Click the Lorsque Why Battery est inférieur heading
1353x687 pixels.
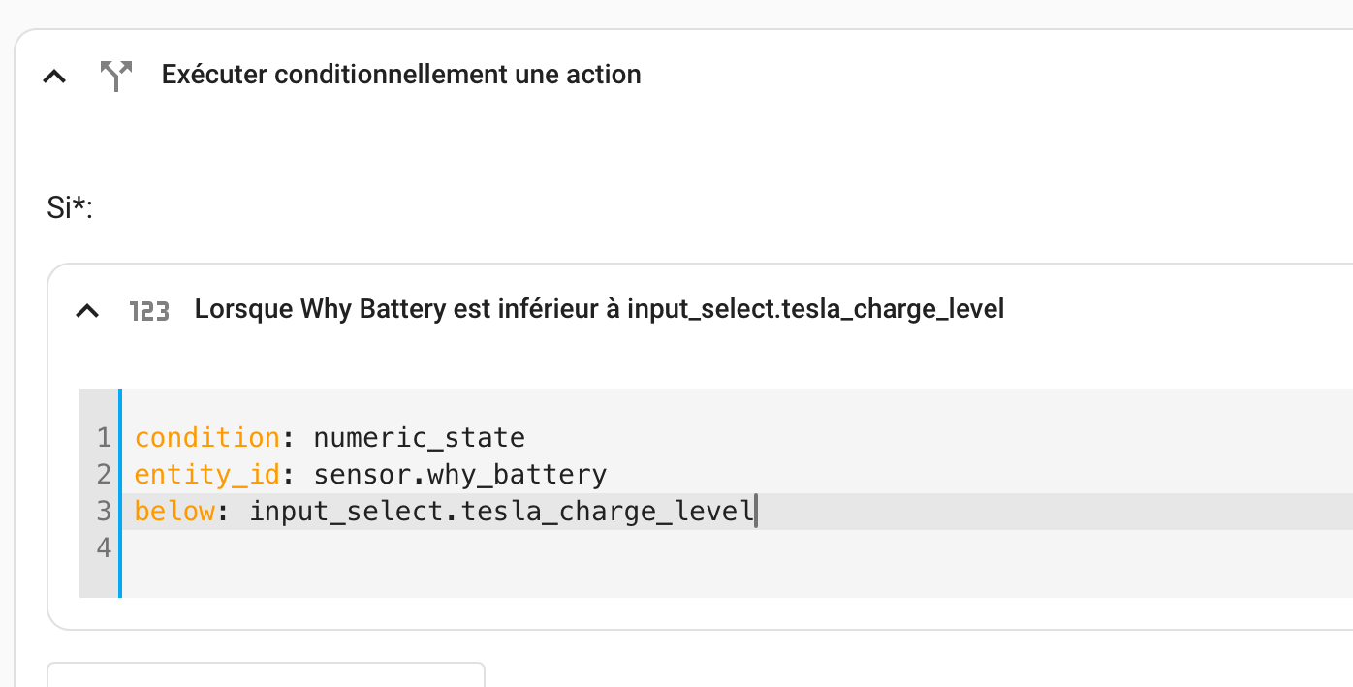coord(599,309)
